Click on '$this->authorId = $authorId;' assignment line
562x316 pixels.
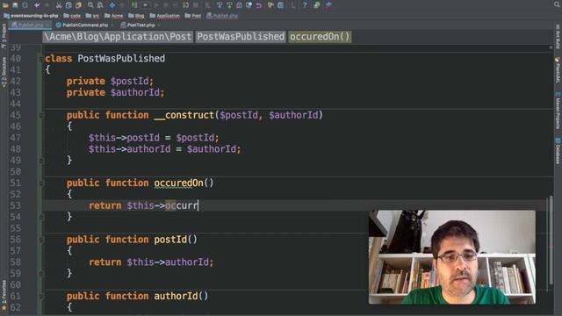(165, 149)
